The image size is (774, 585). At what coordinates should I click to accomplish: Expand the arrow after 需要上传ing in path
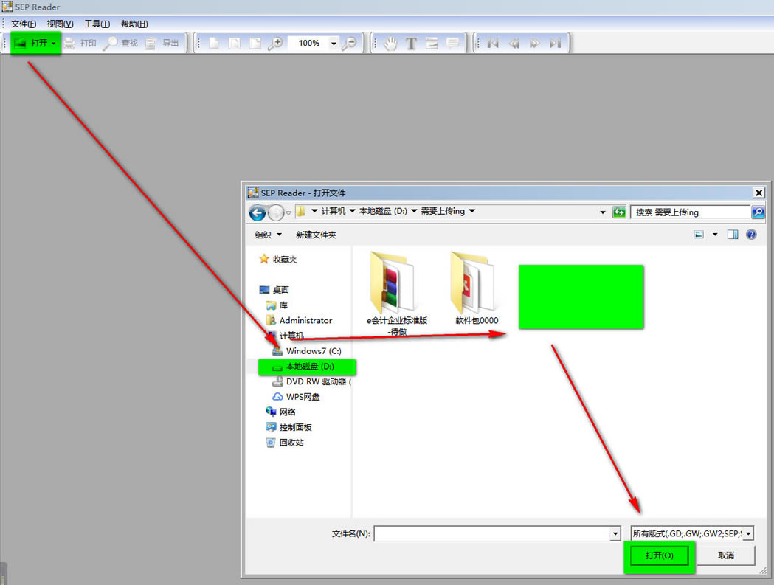pyautogui.click(x=472, y=211)
